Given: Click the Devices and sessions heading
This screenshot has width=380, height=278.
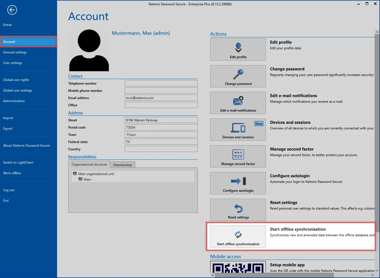Looking at the screenshot, I should coord(290,122).
